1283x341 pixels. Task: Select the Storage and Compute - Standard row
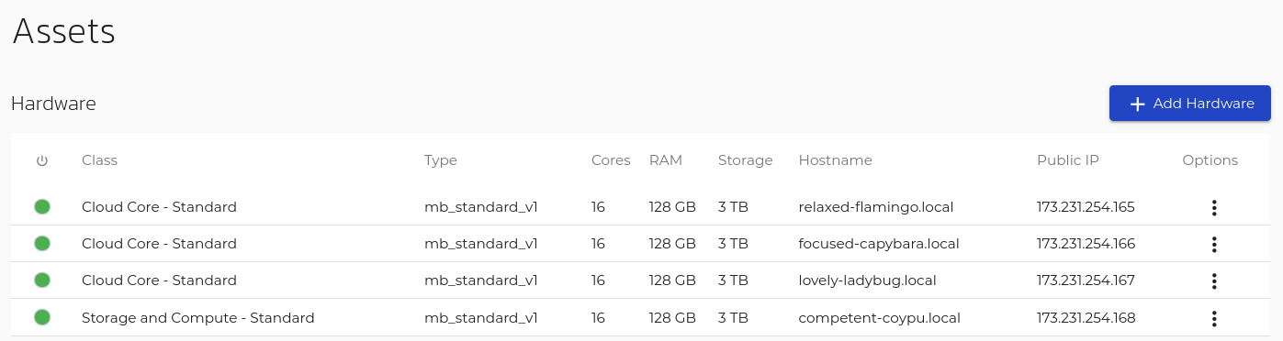tap(641, 318)
